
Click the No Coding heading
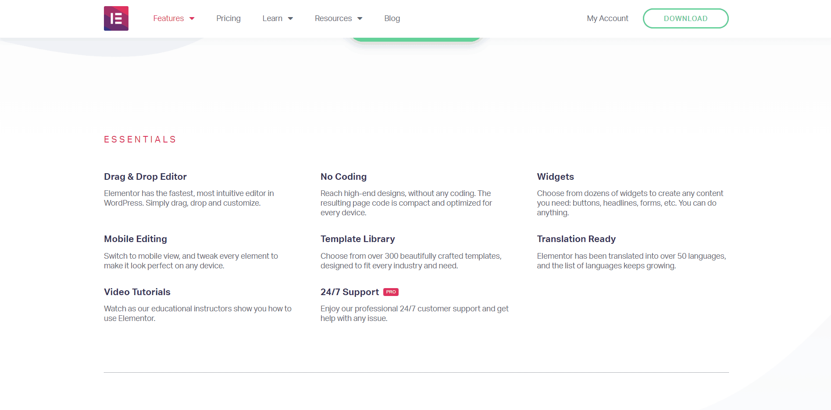click(x=343, y=177)
